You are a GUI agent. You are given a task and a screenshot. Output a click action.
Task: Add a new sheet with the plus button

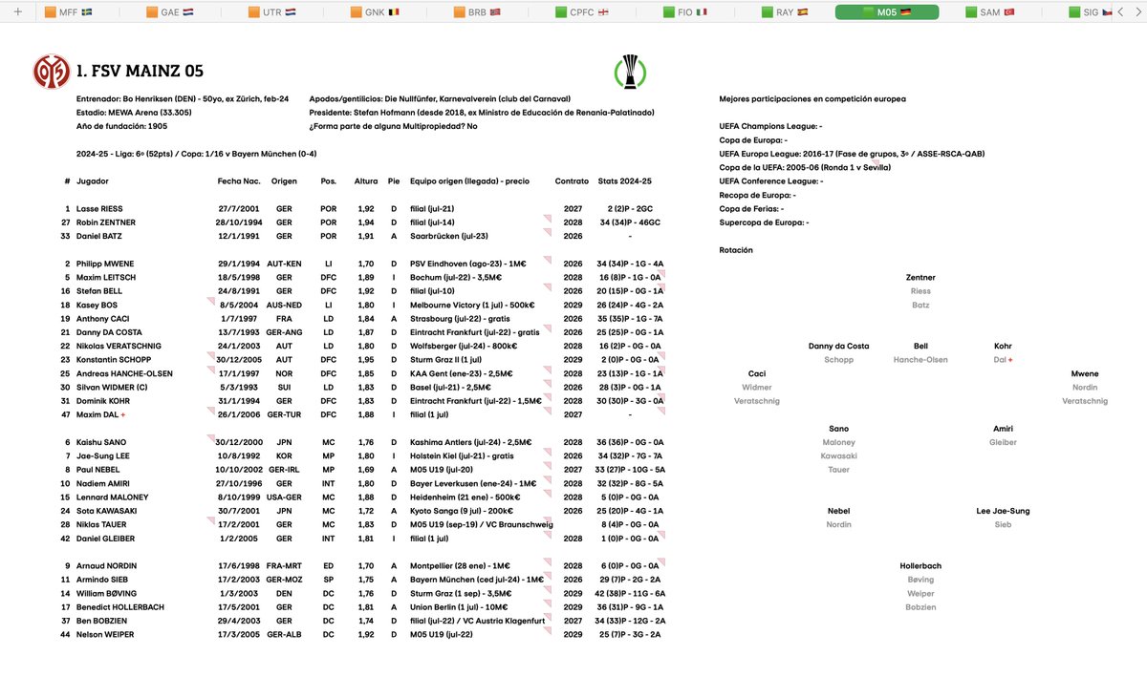tap(17, 12)
